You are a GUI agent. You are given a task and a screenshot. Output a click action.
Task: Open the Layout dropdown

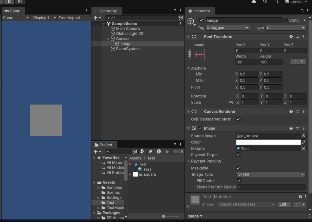(296, 1)
